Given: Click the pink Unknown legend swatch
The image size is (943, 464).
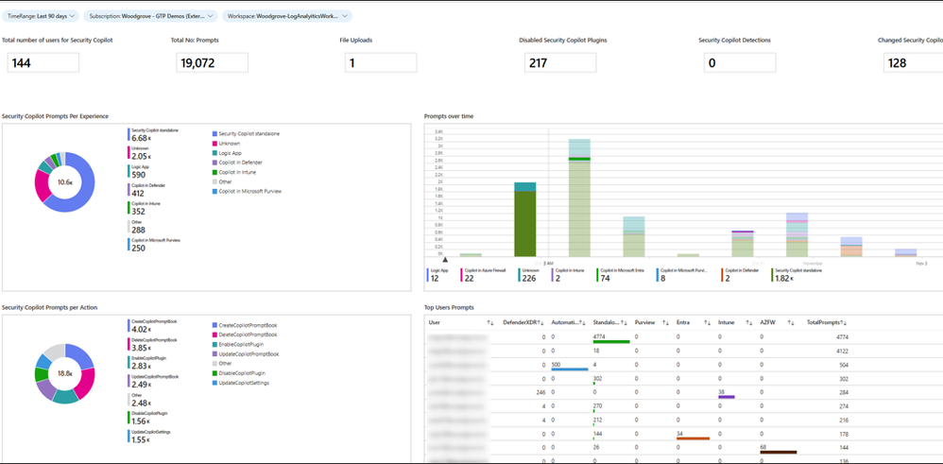Looking at the screenshot, I should (214, 144).
